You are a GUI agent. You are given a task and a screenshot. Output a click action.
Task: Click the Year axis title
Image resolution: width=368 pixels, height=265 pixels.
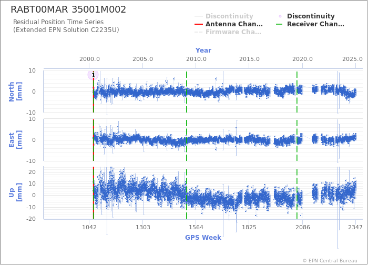[203, 50]
